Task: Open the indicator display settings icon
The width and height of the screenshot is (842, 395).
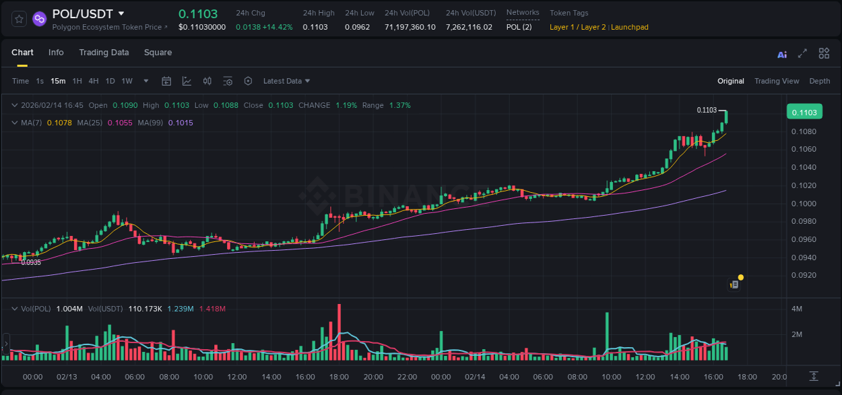Action: point(228,81)
